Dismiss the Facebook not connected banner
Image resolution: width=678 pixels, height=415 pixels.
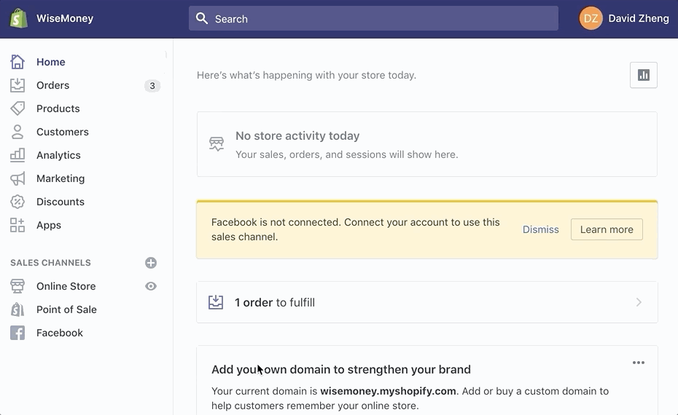pyautogui.click(x=540, y=229)
